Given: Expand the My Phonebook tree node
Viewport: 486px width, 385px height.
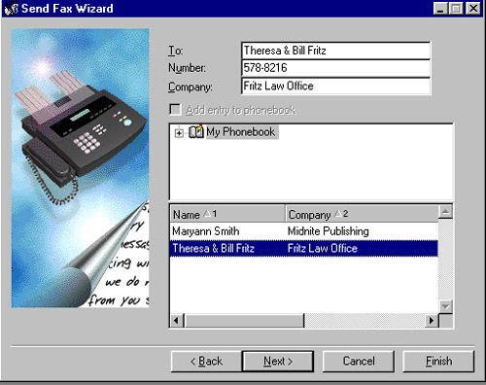Looking at the screenshot, I should pos(179,132).
